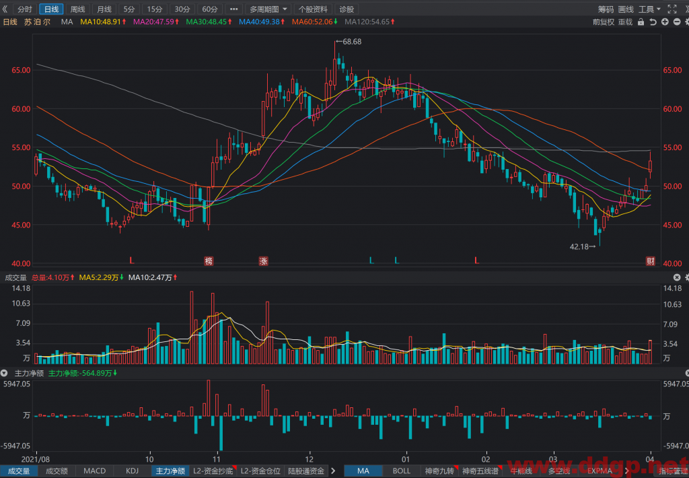
Task: Click the MA20:47.59 legend value
Action: (156, 22)
